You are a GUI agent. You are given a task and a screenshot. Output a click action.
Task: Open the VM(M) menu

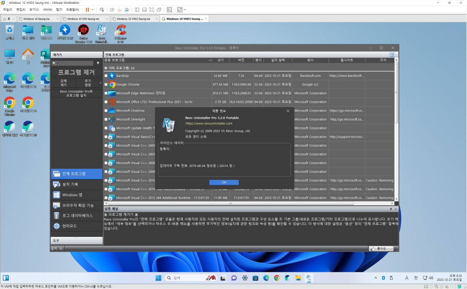47,10
